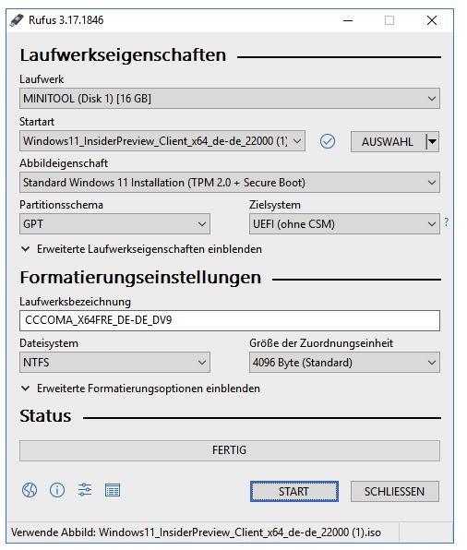
Task: Click the Rufus 3.17.1846 title text
Action: (x=66, y=20)
